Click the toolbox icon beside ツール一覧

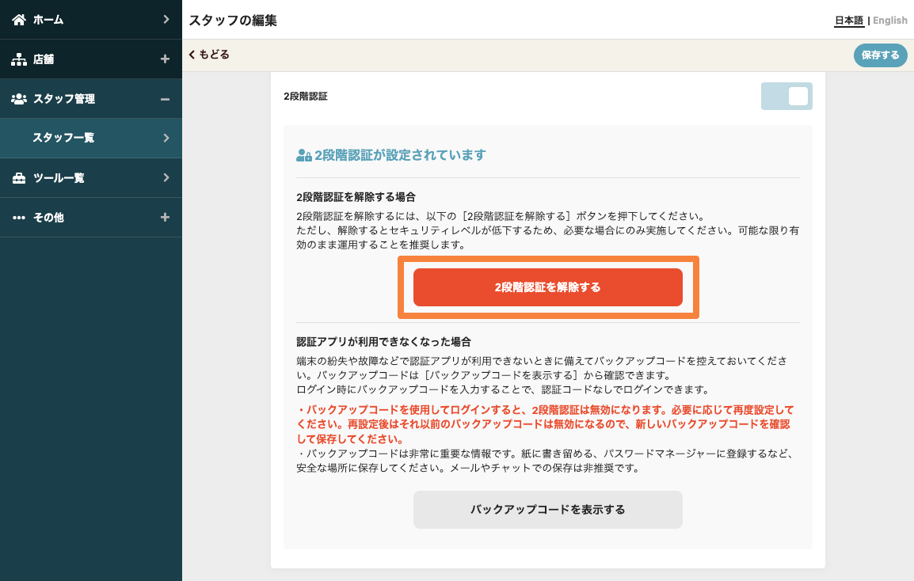pyautogui.click(x=19, y=178)
